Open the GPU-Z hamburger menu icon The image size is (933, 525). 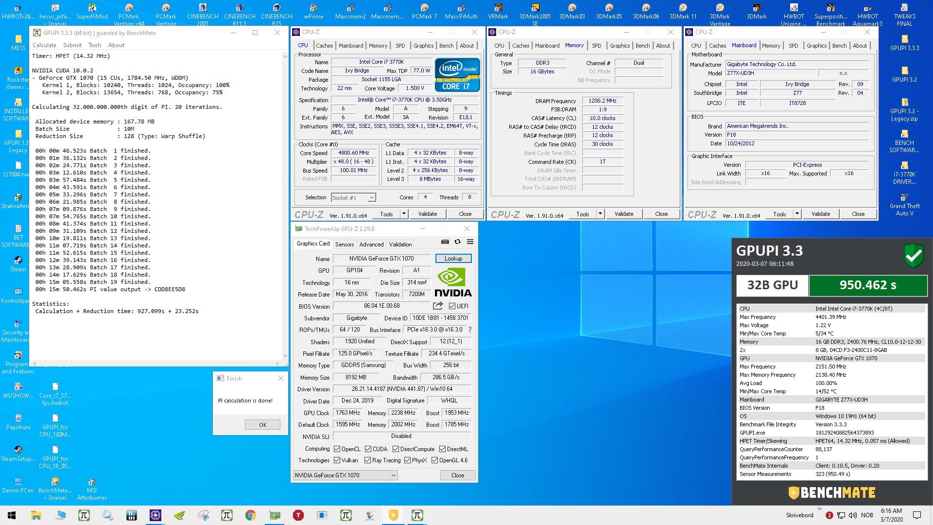coord(470,242)
